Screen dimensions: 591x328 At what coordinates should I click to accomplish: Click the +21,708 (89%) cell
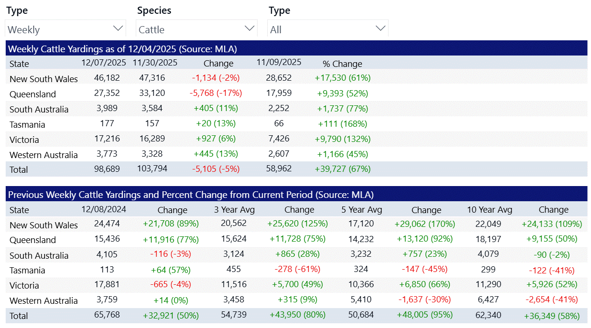[171, 224]
